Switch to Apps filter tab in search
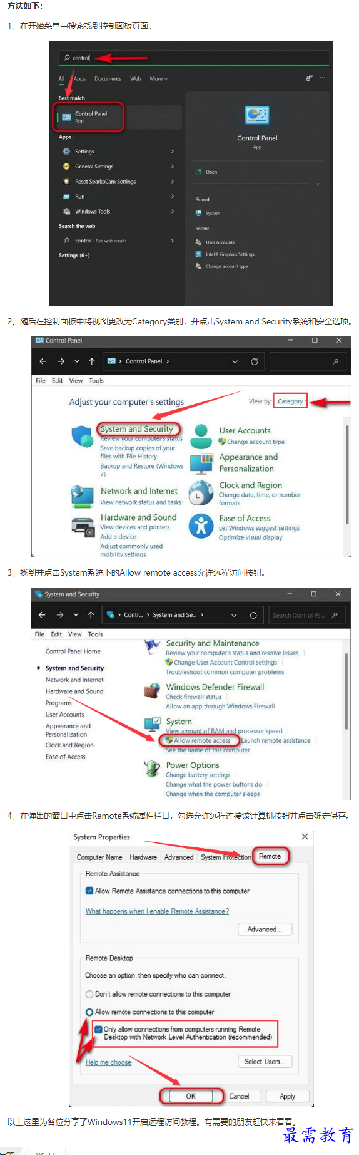 [x=79, y=79]
